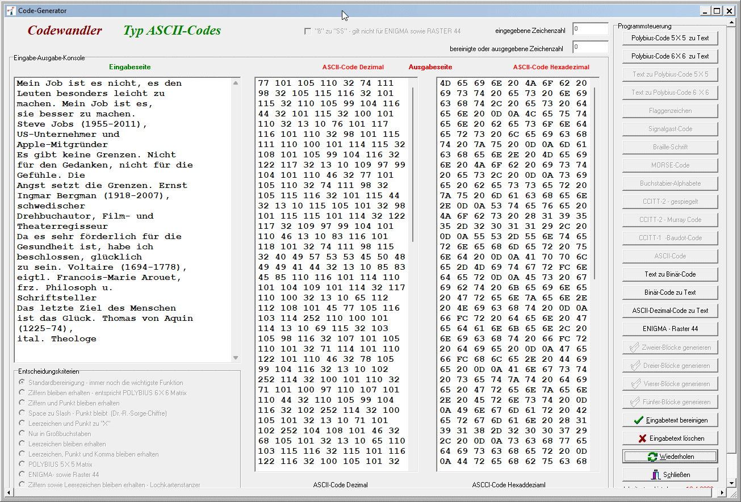The image size is (741, 502).
Task: Select Standardbereinigung radio option
Action: [22, 382]
